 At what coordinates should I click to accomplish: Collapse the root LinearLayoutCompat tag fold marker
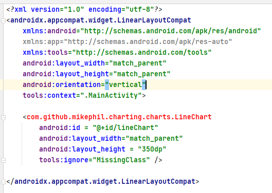tap(3, 21)
